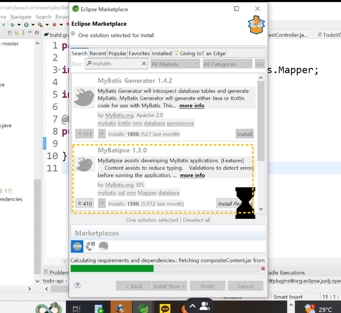
Task: Click results list scrollbar thumb
Action: click(261, 121)
